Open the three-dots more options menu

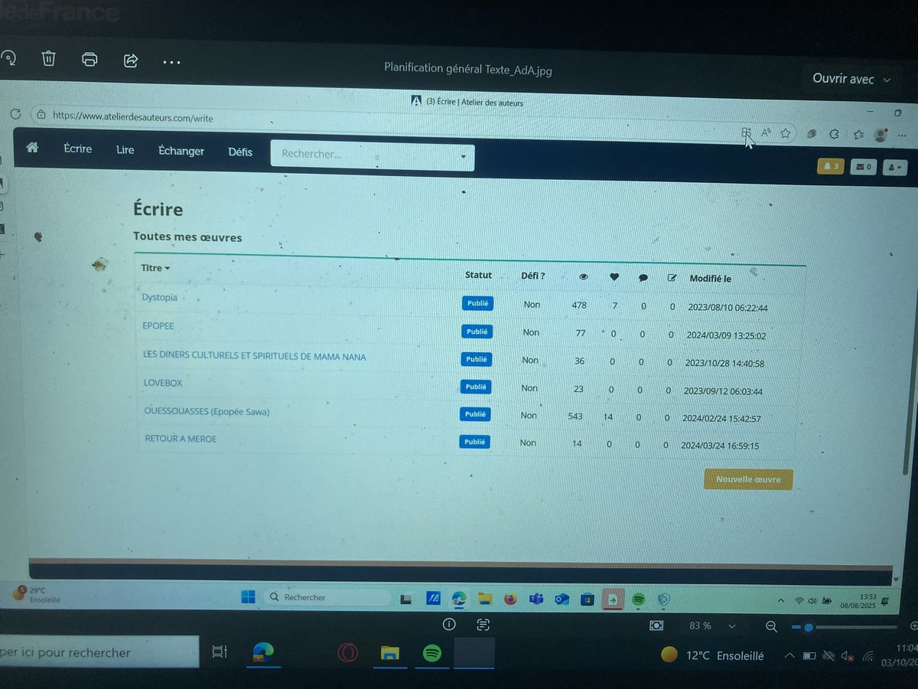171,62
